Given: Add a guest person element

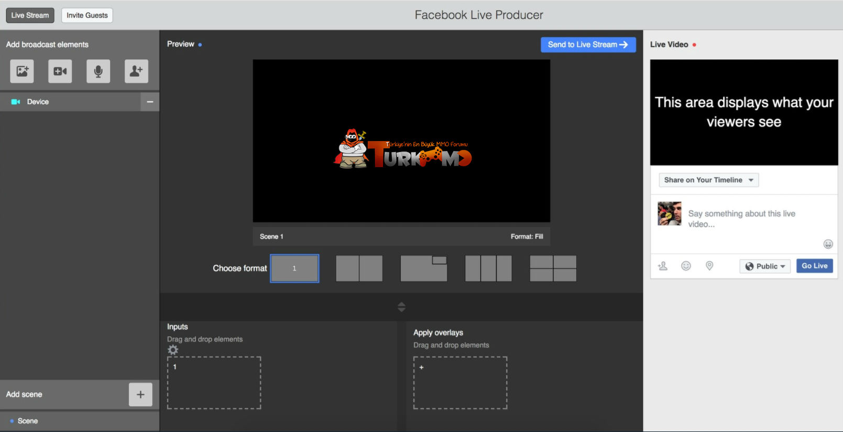Looking at the screenshot, I should pos(136,71).
